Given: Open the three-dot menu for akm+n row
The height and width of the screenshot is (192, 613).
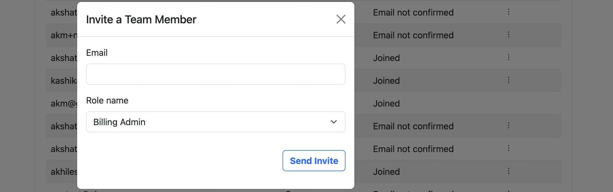Looking at the screenshot, I should 508,35.
